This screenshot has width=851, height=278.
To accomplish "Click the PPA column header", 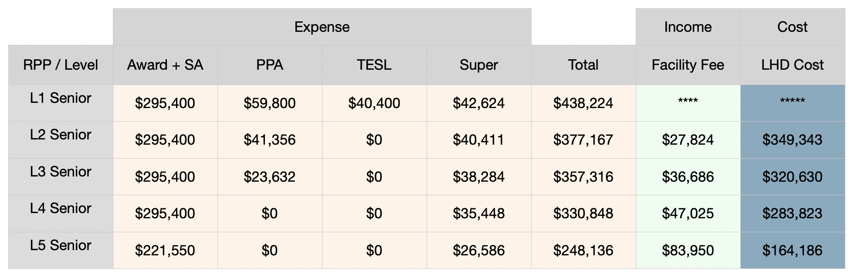I will point(270,65).
